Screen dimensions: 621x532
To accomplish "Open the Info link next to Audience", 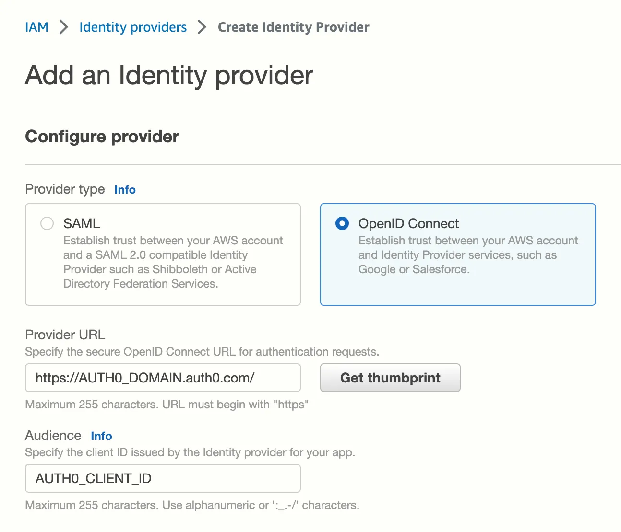I will click(101, 436).
